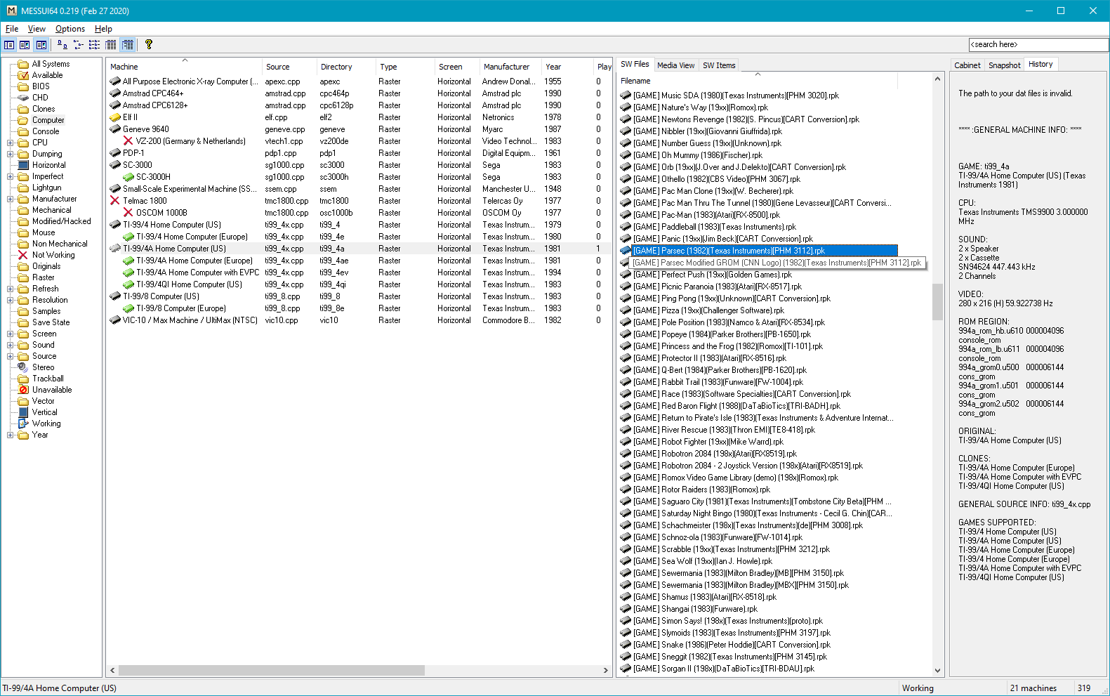Image resolution: width=1110 pixels, height=696 pixels.
Task: Switch to details view mode
Action: 110,44
